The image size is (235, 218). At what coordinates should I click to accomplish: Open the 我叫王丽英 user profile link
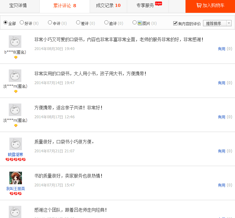(15, 189)
